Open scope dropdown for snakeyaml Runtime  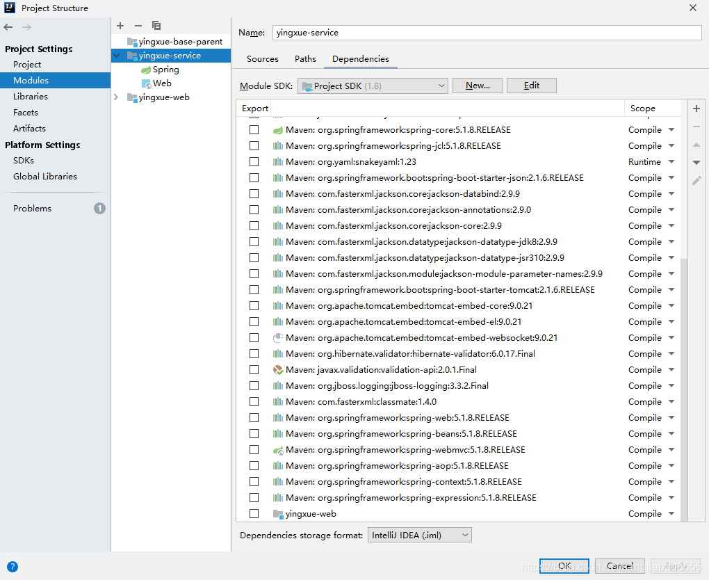point(671,162)
